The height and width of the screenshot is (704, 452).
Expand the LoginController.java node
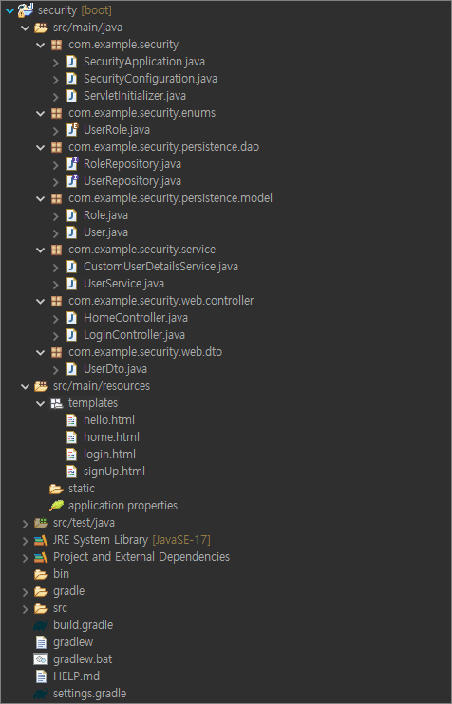point(56,335)
